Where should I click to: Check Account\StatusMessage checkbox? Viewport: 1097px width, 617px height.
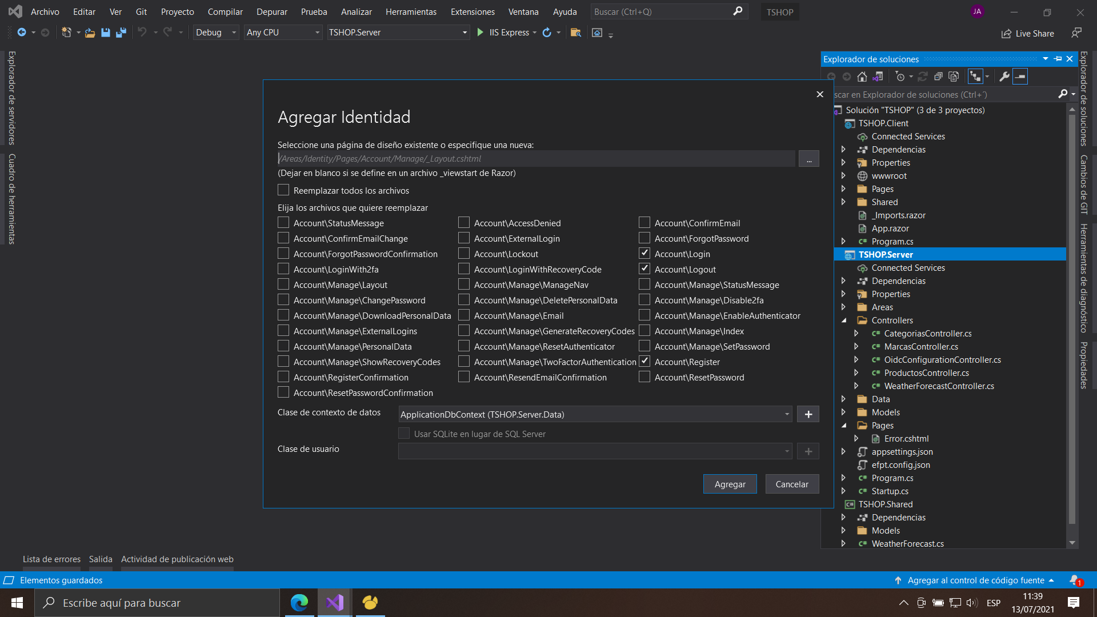(x=283, y=222)
